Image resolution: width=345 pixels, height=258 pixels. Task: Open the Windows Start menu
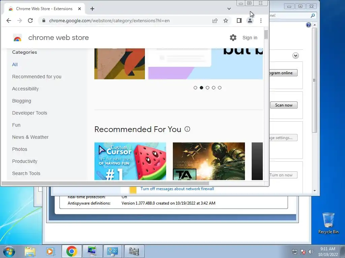click(9, 251)
